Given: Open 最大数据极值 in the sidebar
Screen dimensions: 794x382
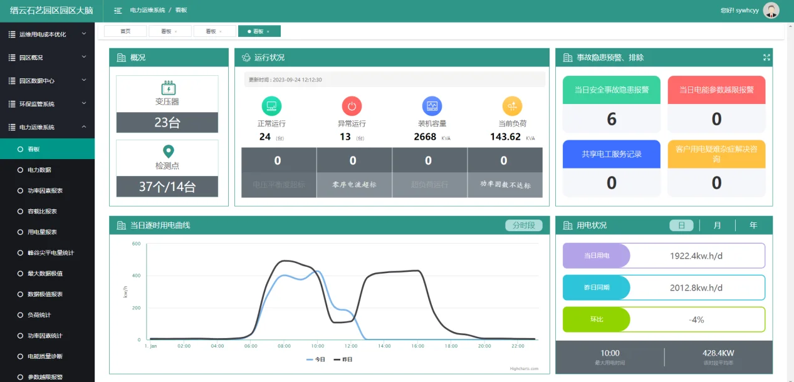Looking at the screenshot, I should (x=47, y=274).
